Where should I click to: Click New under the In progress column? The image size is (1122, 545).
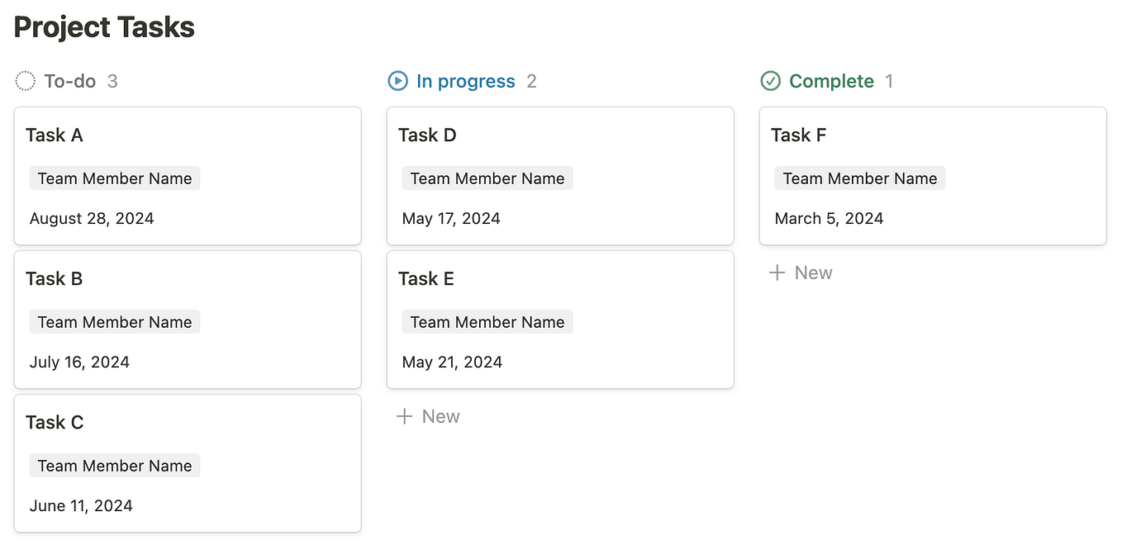point(440,415)
